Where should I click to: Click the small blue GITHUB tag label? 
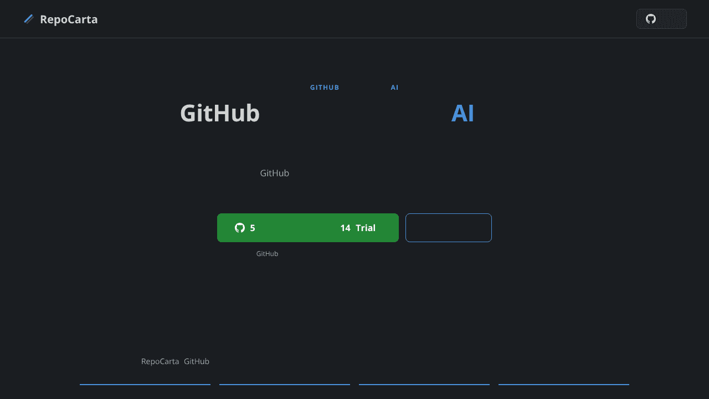(325, 88)
